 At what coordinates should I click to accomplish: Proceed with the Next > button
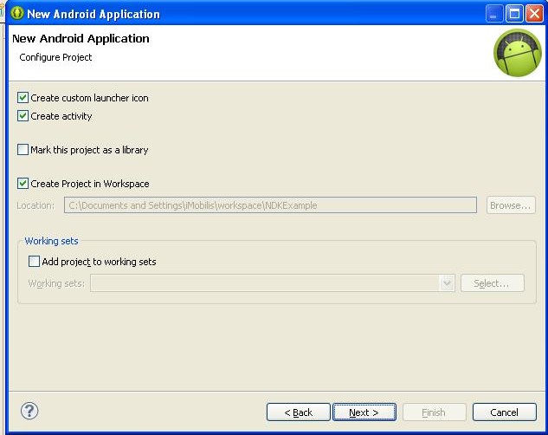364,412
